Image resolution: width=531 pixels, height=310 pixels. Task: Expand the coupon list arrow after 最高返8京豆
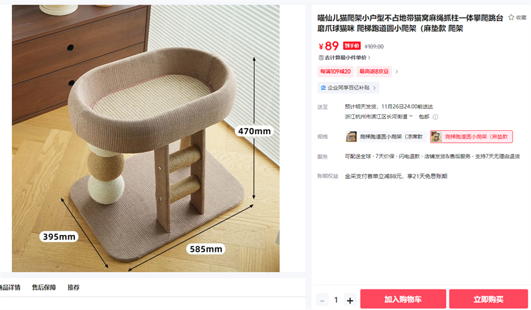[x=397, y=72]
